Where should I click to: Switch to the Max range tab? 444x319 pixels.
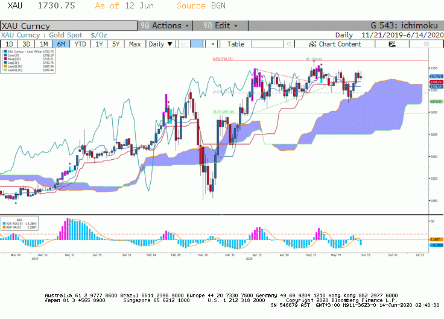tap(135, 44)
